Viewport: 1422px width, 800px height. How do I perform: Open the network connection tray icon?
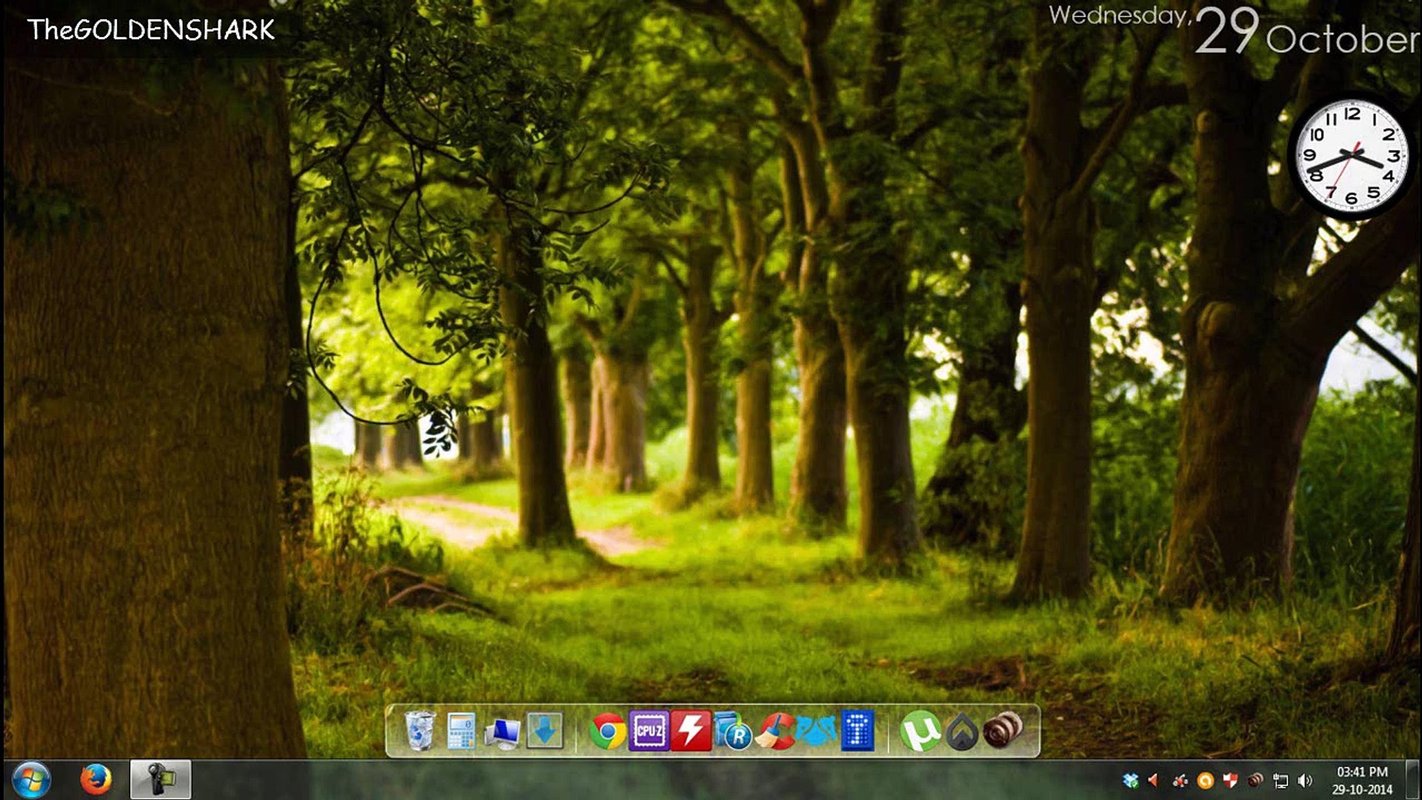click(1281, 780)
